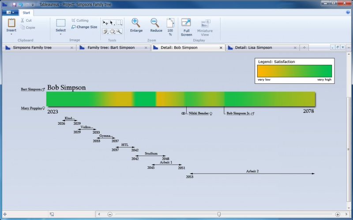Click the Cutting crop button

pos(80,20)
